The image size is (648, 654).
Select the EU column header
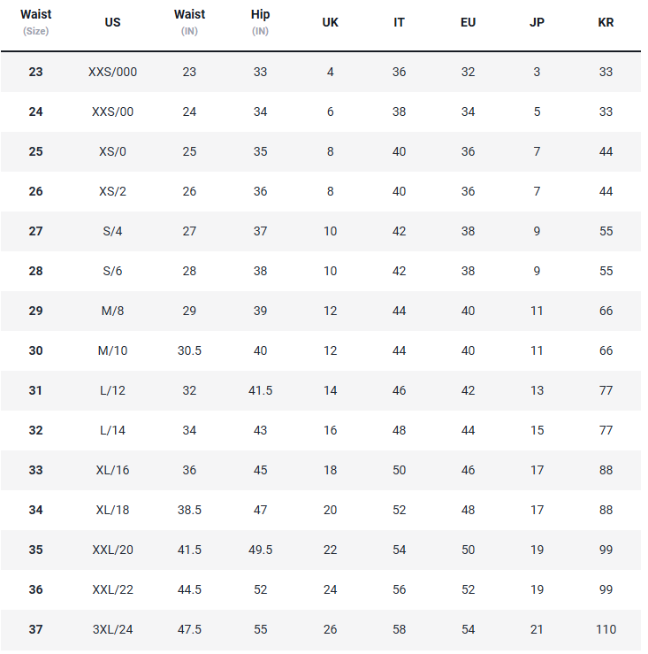468,22
